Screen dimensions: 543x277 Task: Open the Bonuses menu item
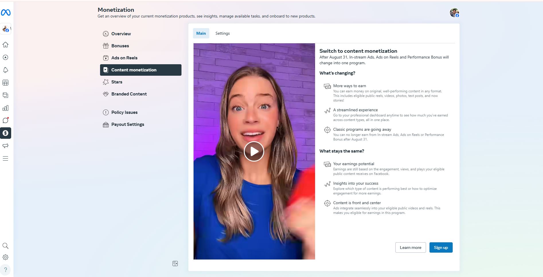point(141,46)
